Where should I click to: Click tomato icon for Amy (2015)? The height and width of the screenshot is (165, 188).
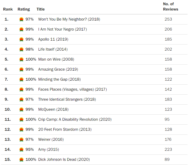pyautogui.click(x=21, y=149)
